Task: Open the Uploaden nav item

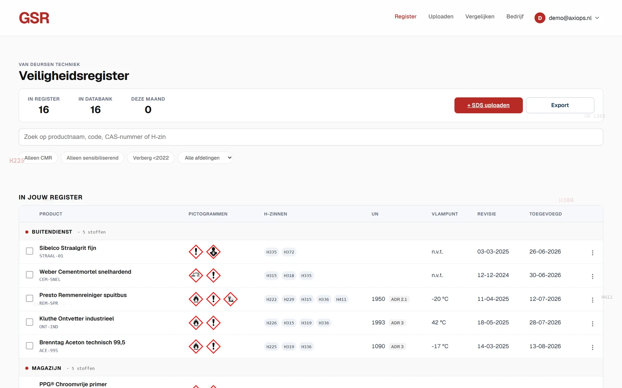Action: (441, 17)
